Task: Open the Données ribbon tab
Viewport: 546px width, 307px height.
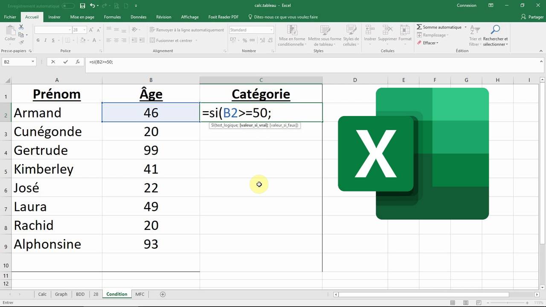Action: 139,17
